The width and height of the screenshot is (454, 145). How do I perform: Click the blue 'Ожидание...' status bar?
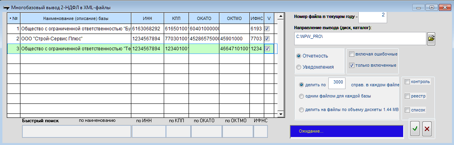(347, 131)
